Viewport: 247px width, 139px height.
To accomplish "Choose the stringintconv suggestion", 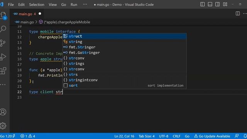I will [124, 80].
